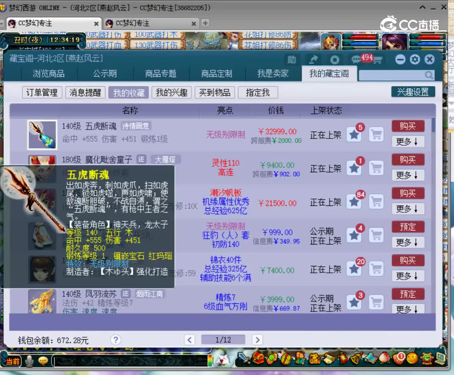Expand 更多 for 五虎断魂 row
The height and width of the screenshot is (375, 454).
click(408, 142)
